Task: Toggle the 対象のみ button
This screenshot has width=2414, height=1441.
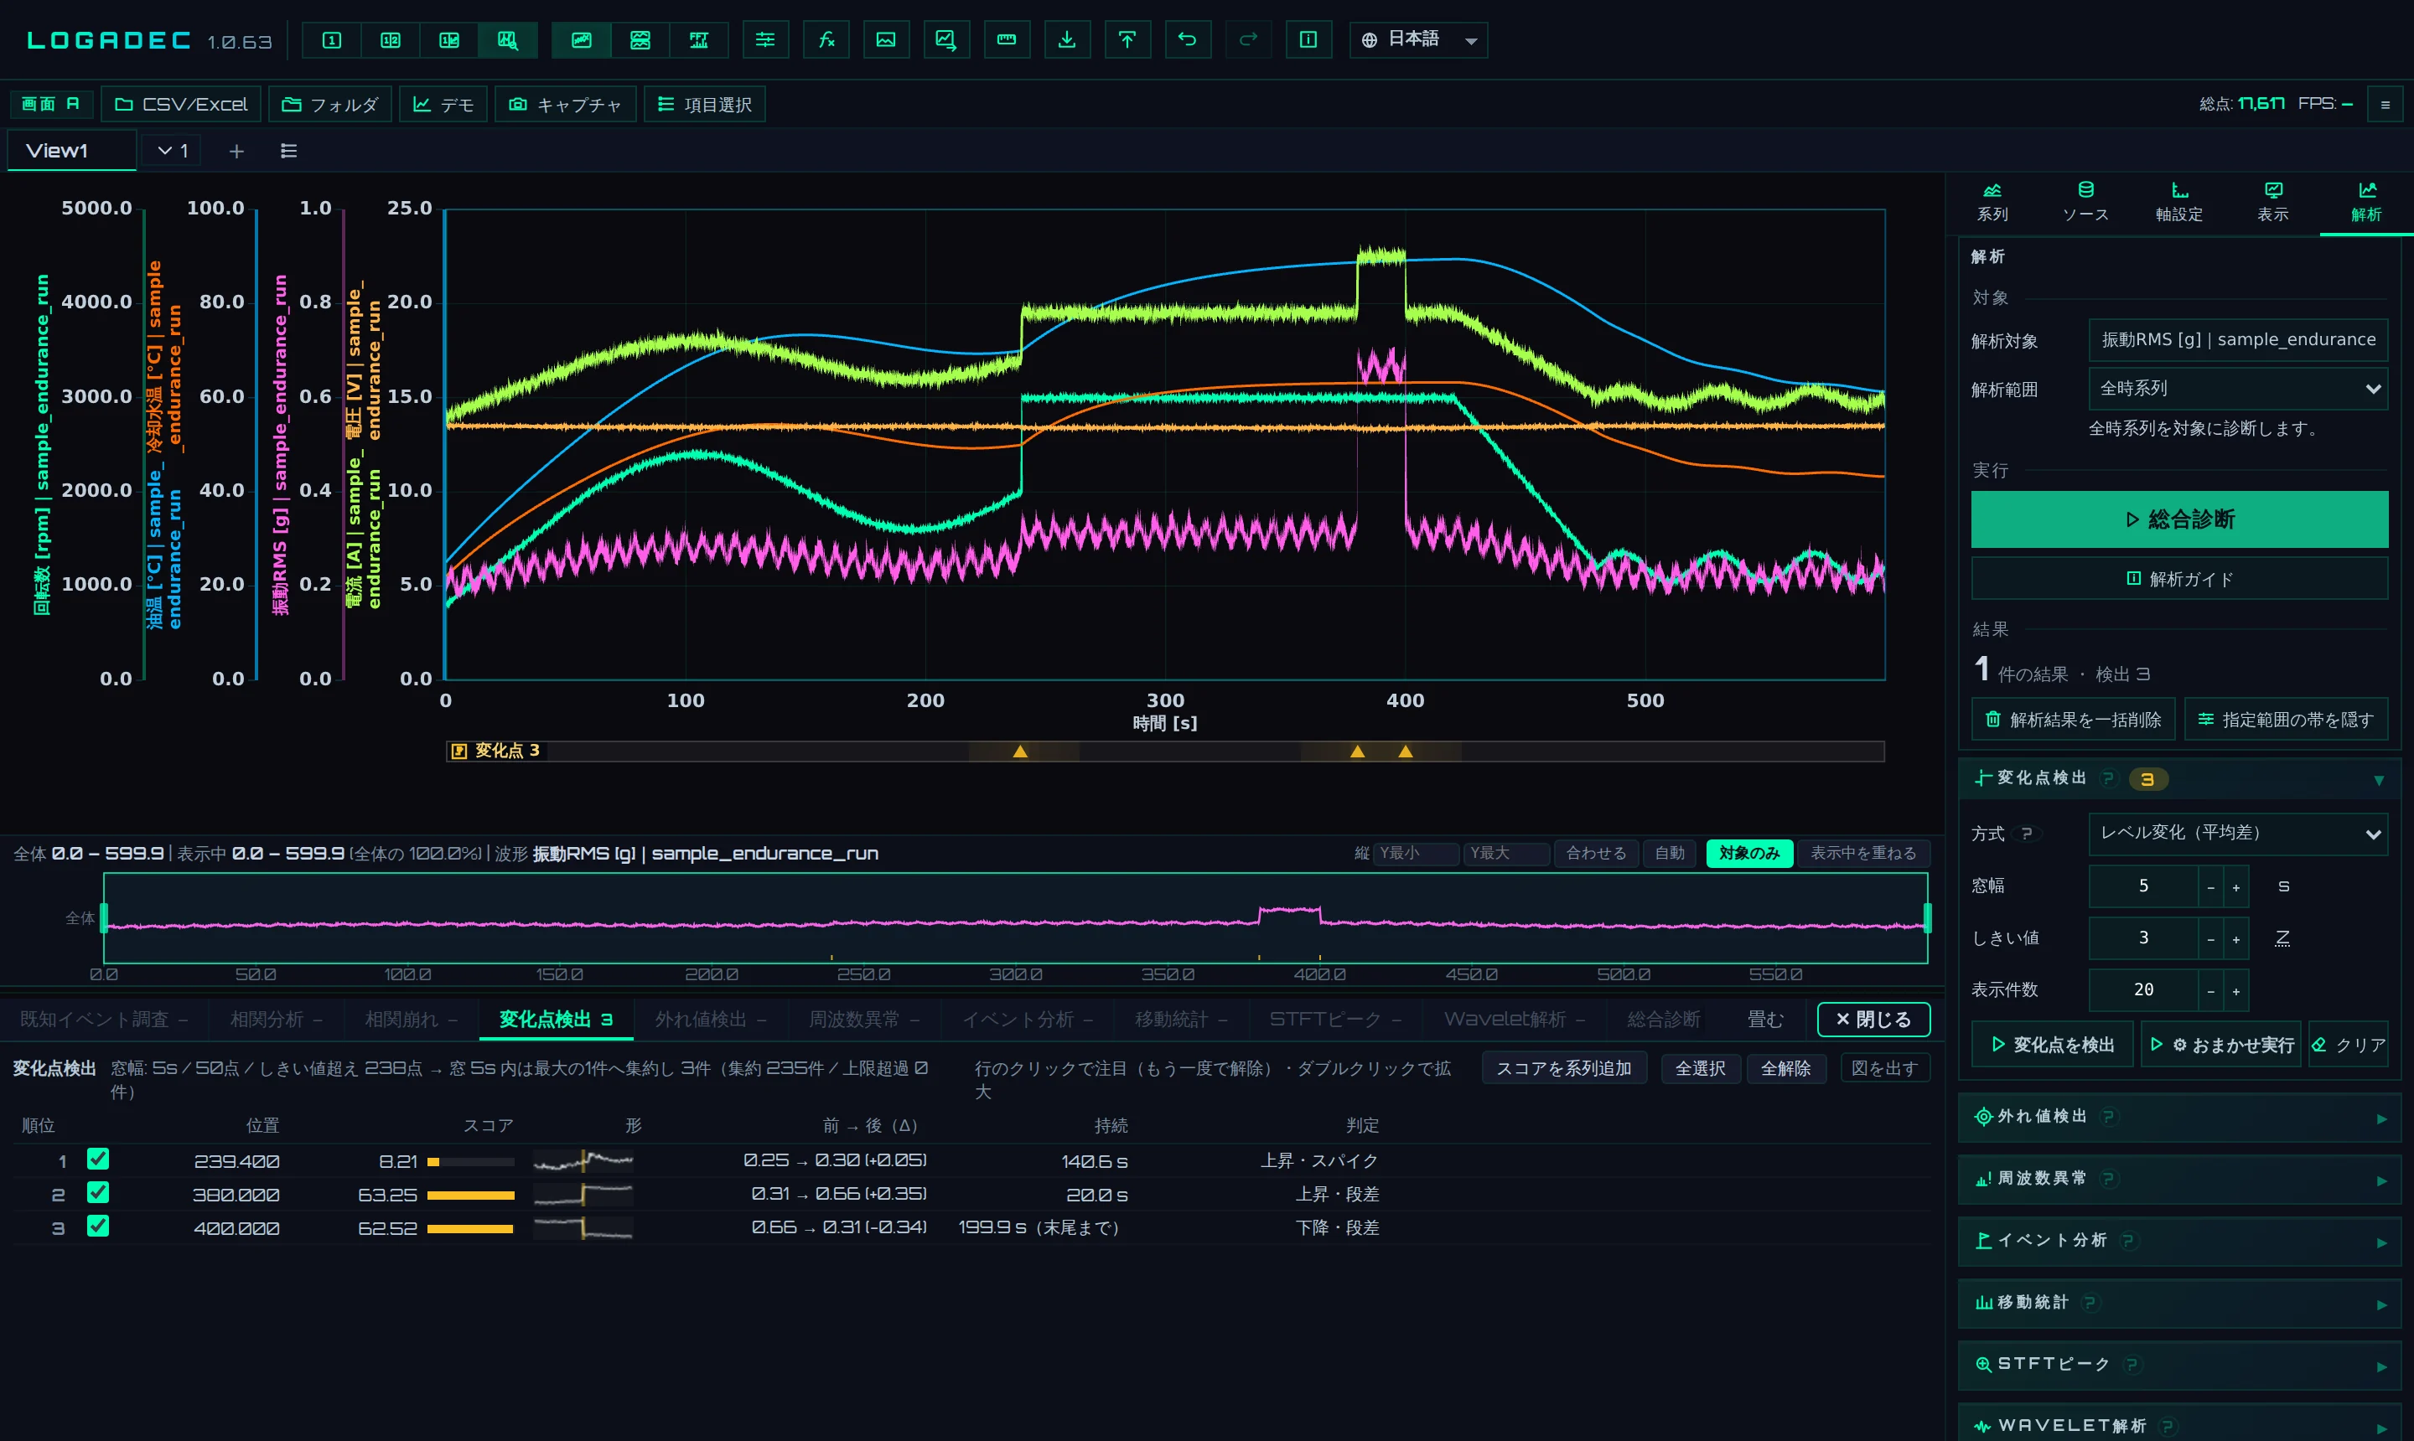Action: (1748, 853)
